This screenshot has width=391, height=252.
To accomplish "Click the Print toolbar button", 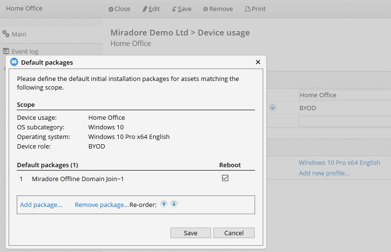I will (255, 9).
